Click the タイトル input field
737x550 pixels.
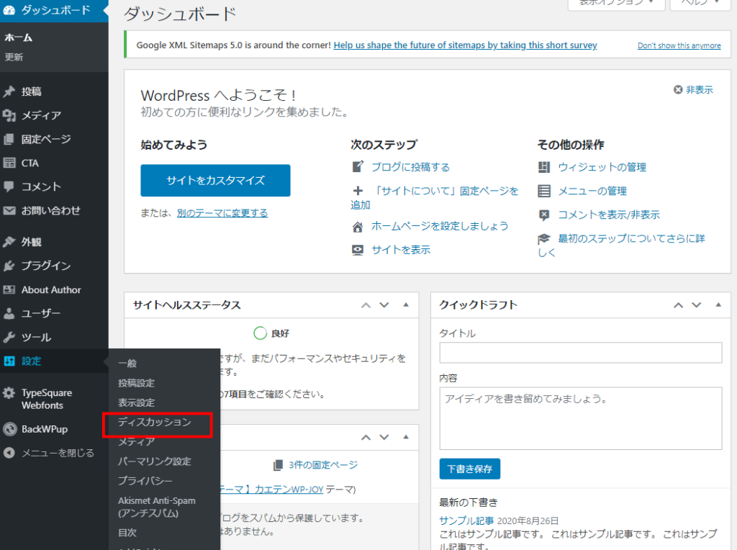(581, 353)
